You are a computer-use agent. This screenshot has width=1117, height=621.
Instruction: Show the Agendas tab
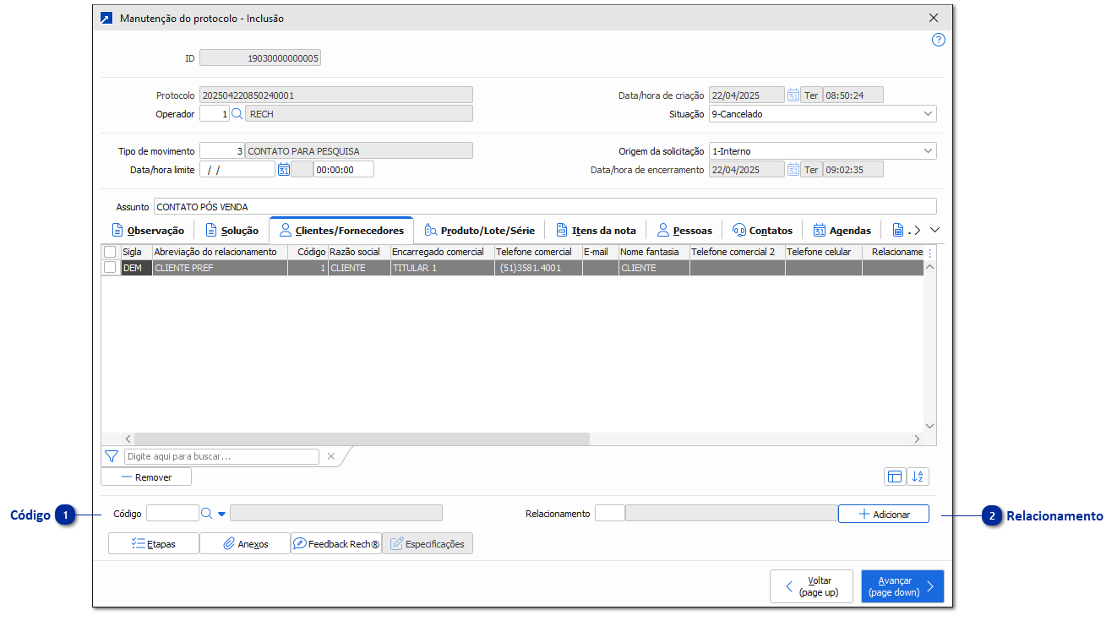(x=842, y=230)
